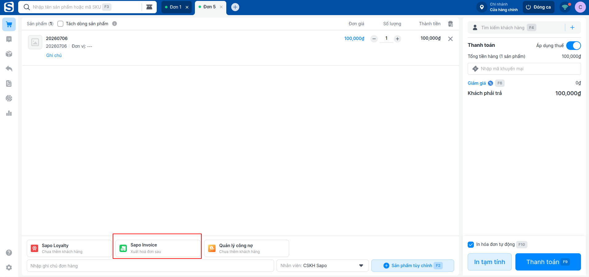This screenshot has width=589, height=277.
Task: Tick the Tách dòng sản phẩm checkbox
Action: 60,24
